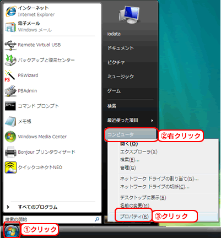
Task: Select コンピュータ (Computer) entry
Action: [131, 134]
